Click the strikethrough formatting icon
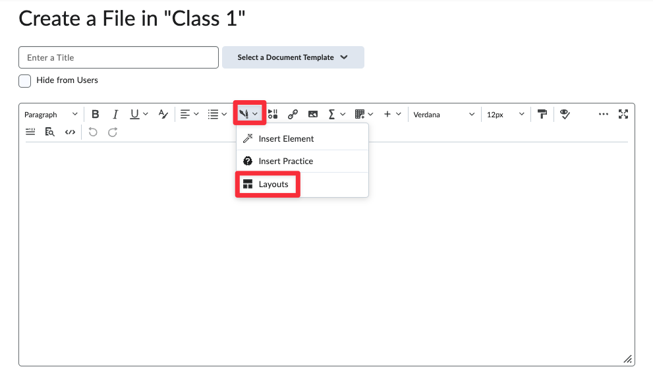The image size is (653, 371). pos(163,114)
